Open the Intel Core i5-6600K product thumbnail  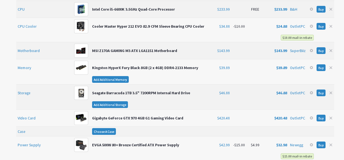click(x=81, y=9)
